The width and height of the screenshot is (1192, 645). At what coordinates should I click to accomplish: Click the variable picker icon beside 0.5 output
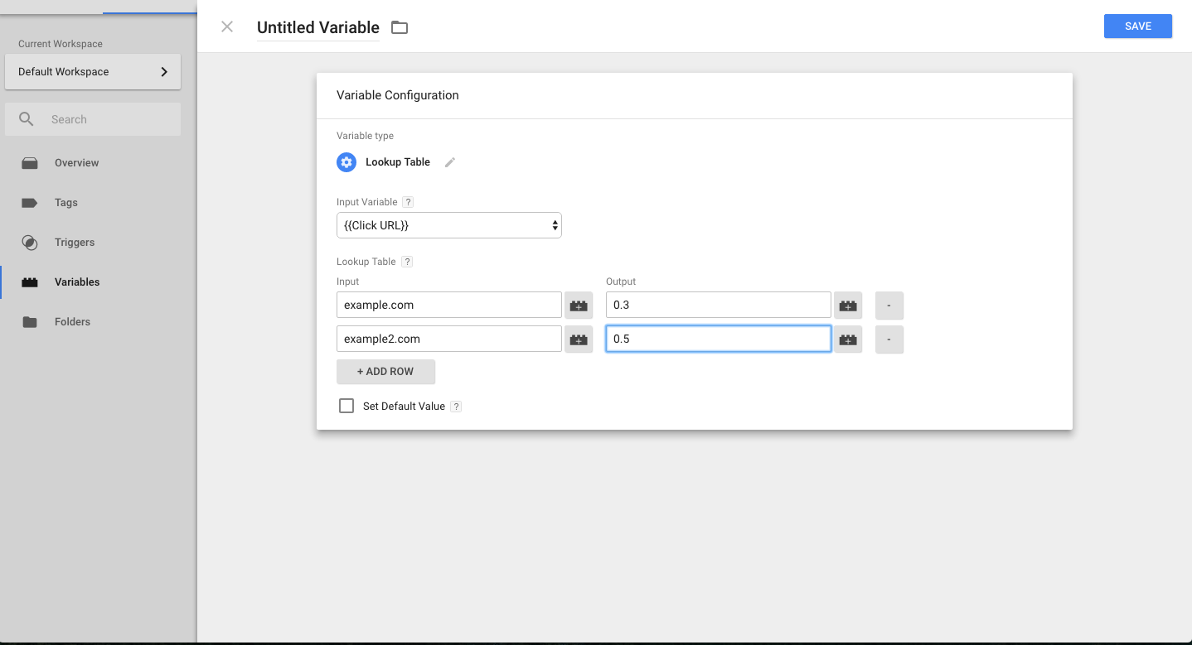[848, 339]
